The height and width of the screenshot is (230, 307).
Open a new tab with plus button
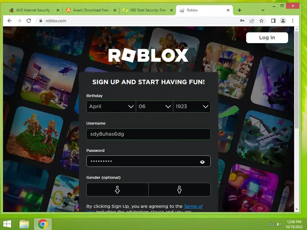pos(240,10)
